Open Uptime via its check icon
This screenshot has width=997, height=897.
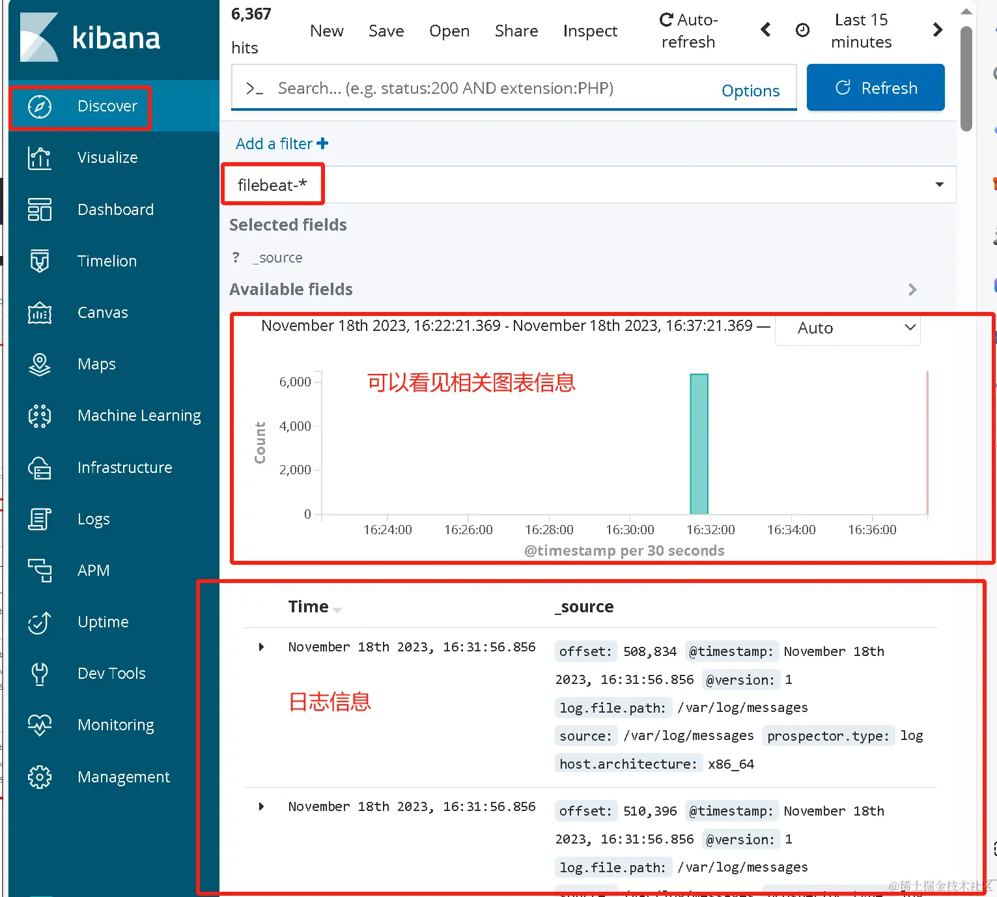tap(40, 622)
